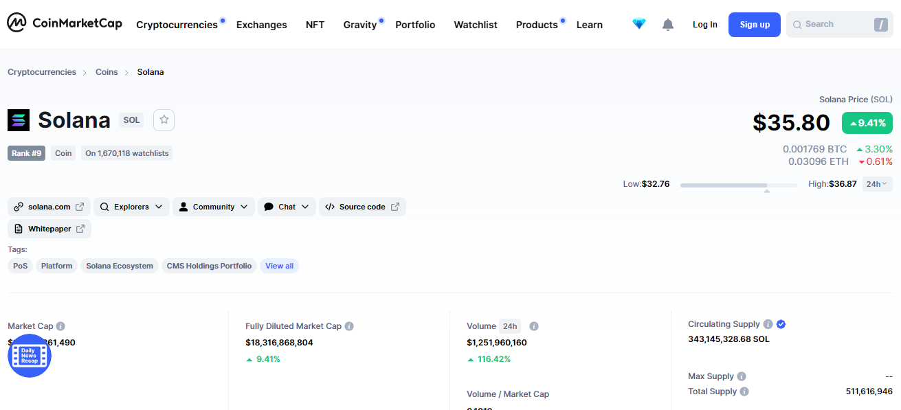Click the CoinMarketCap logo
Image resolution: width=901 pixels, height=410 pixels.
click(65, 23)
